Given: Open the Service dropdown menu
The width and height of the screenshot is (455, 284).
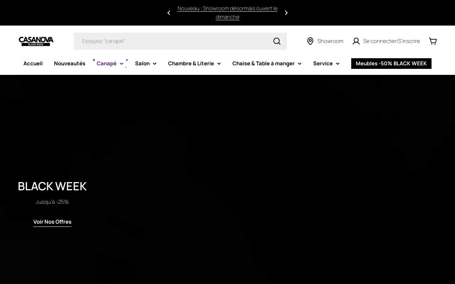Looking at the screenshot, I should point(326,64).
